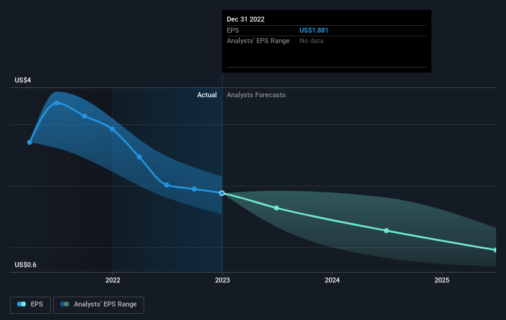
Task: Click the 2024 x-axis label
Action: coord(332,280)
